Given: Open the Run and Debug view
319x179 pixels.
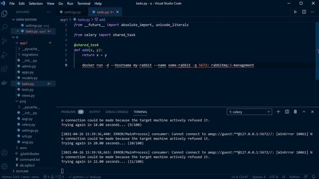Looking at the screenshot, I should click(x=4, y=55).
